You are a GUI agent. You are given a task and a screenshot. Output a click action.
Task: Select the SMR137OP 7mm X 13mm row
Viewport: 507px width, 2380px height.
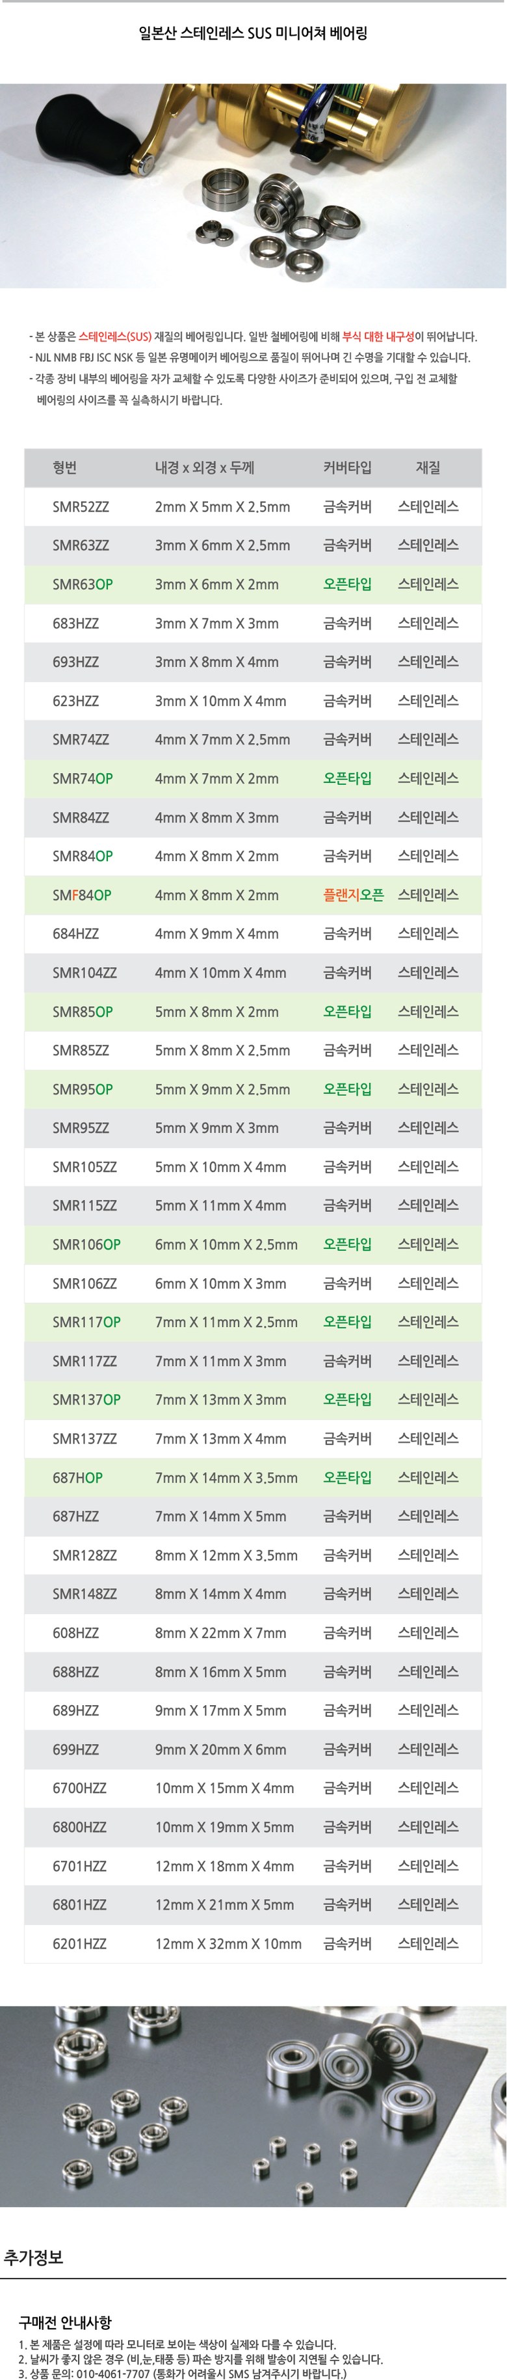253,1400
